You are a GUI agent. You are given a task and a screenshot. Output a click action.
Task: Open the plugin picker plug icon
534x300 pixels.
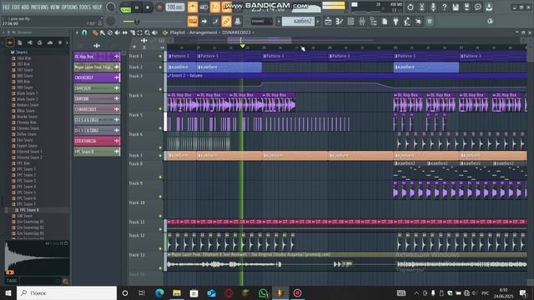(x=395, y=22)
